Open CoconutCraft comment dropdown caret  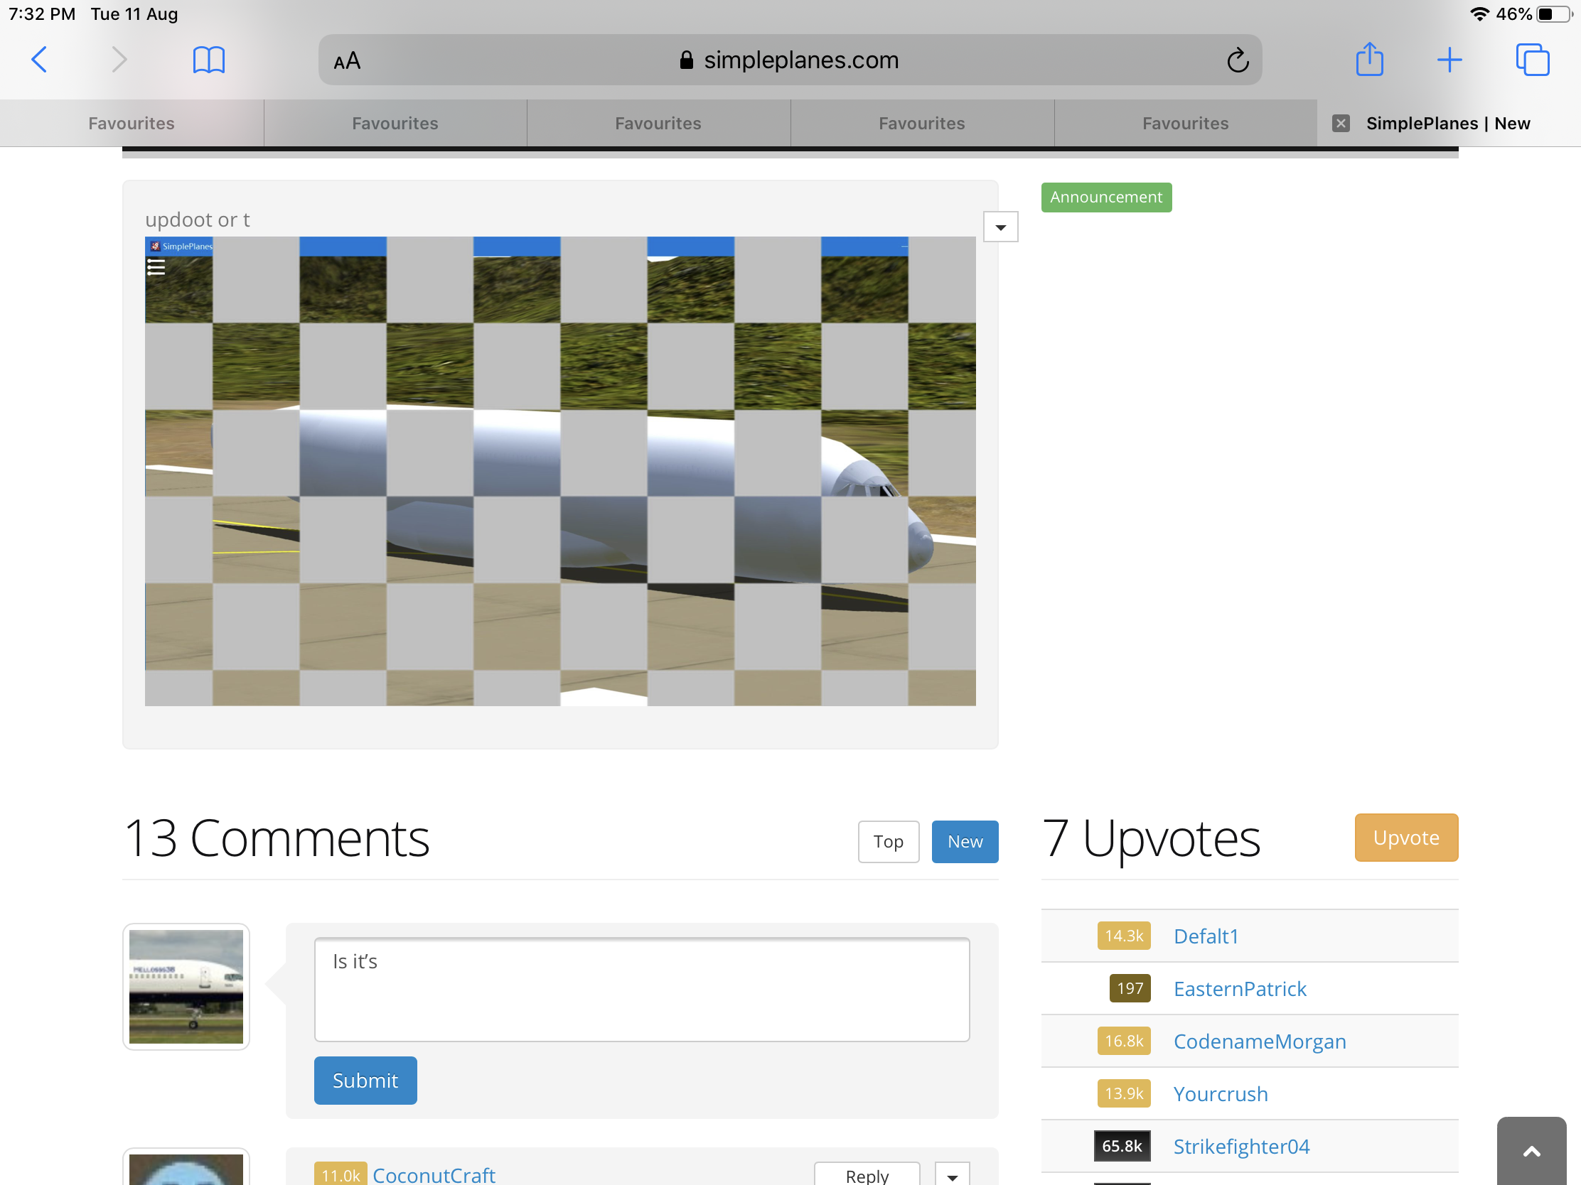click(x=952, y=1174)
